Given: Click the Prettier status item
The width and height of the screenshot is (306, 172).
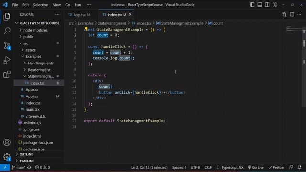Looking at the screenshot, I should pos(276,167).
